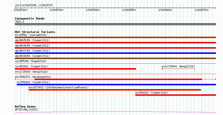Click the chr3:133415185..133415737 region label

tap(34, 5)
